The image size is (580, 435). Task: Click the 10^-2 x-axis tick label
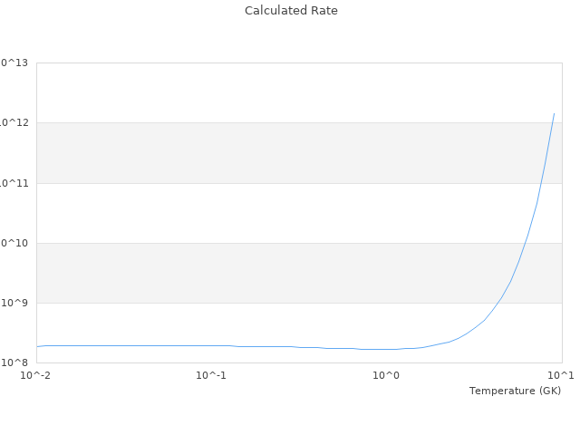tap(36, 375)
